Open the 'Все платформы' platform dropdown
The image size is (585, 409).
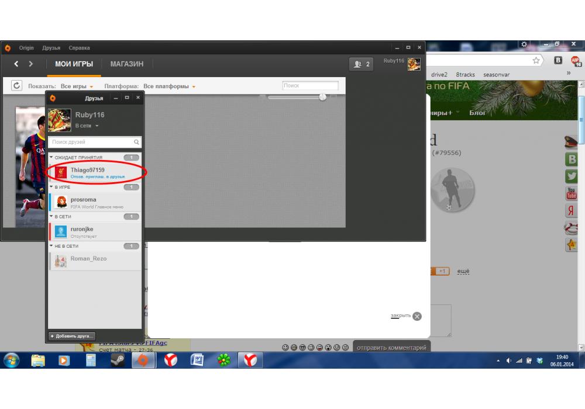tap(169, 86)
